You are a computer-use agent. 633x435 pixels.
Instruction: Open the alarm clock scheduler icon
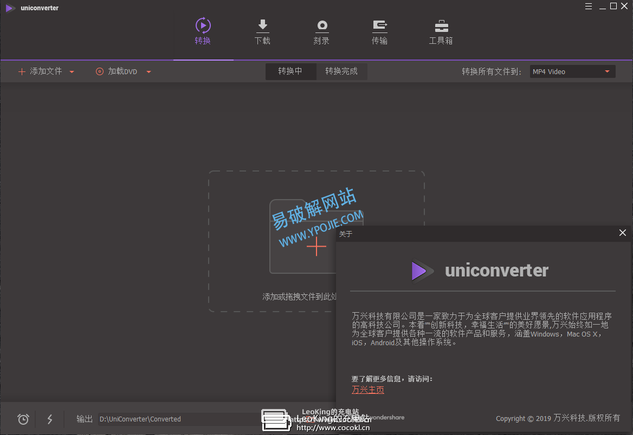(x=23, y=419)
